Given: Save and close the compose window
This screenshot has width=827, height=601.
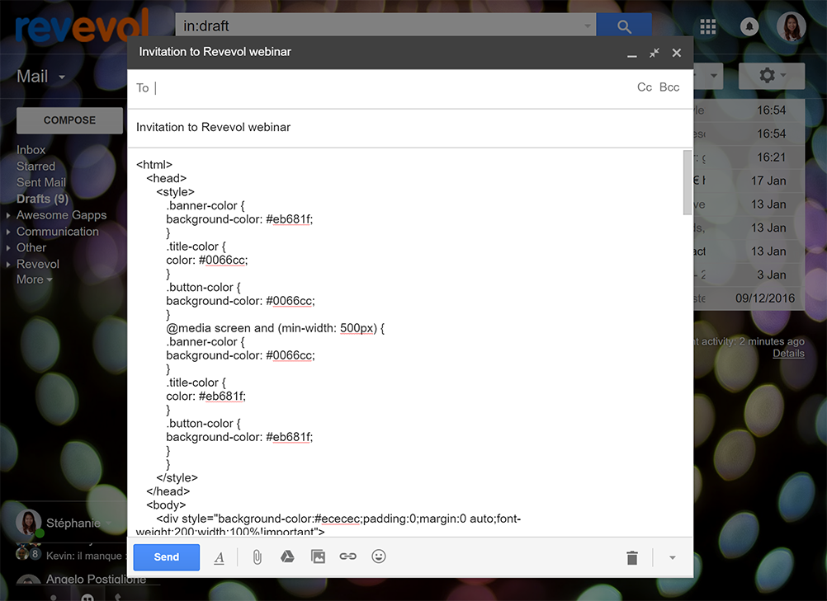Looking at the screenshot, I should pyautogui.click(x=677, y=53).
